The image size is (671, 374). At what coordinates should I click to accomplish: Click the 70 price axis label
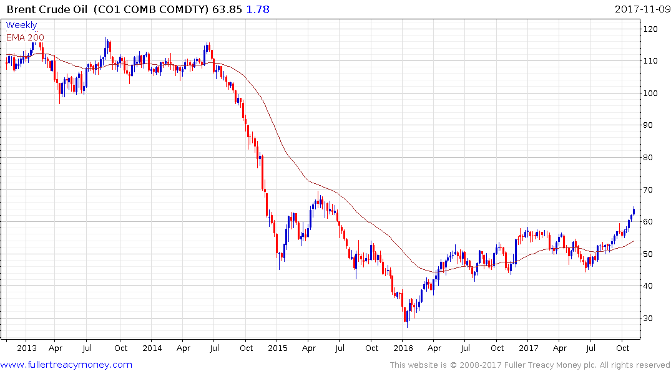click(x=648, y=189)
